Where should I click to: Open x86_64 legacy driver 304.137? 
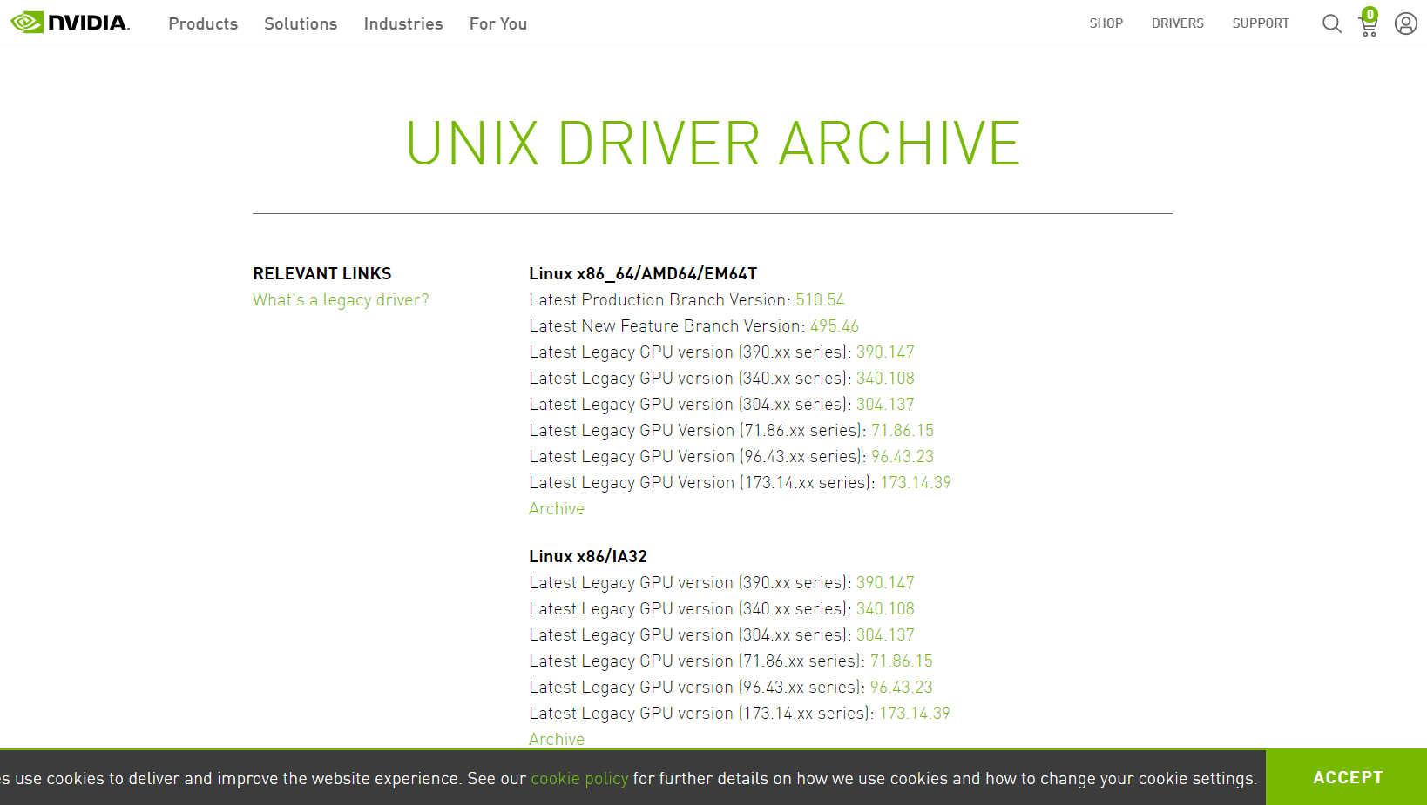[885, 405]
